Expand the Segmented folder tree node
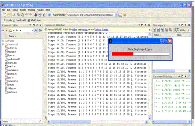195x126 pixels. [x=3, y=44]
